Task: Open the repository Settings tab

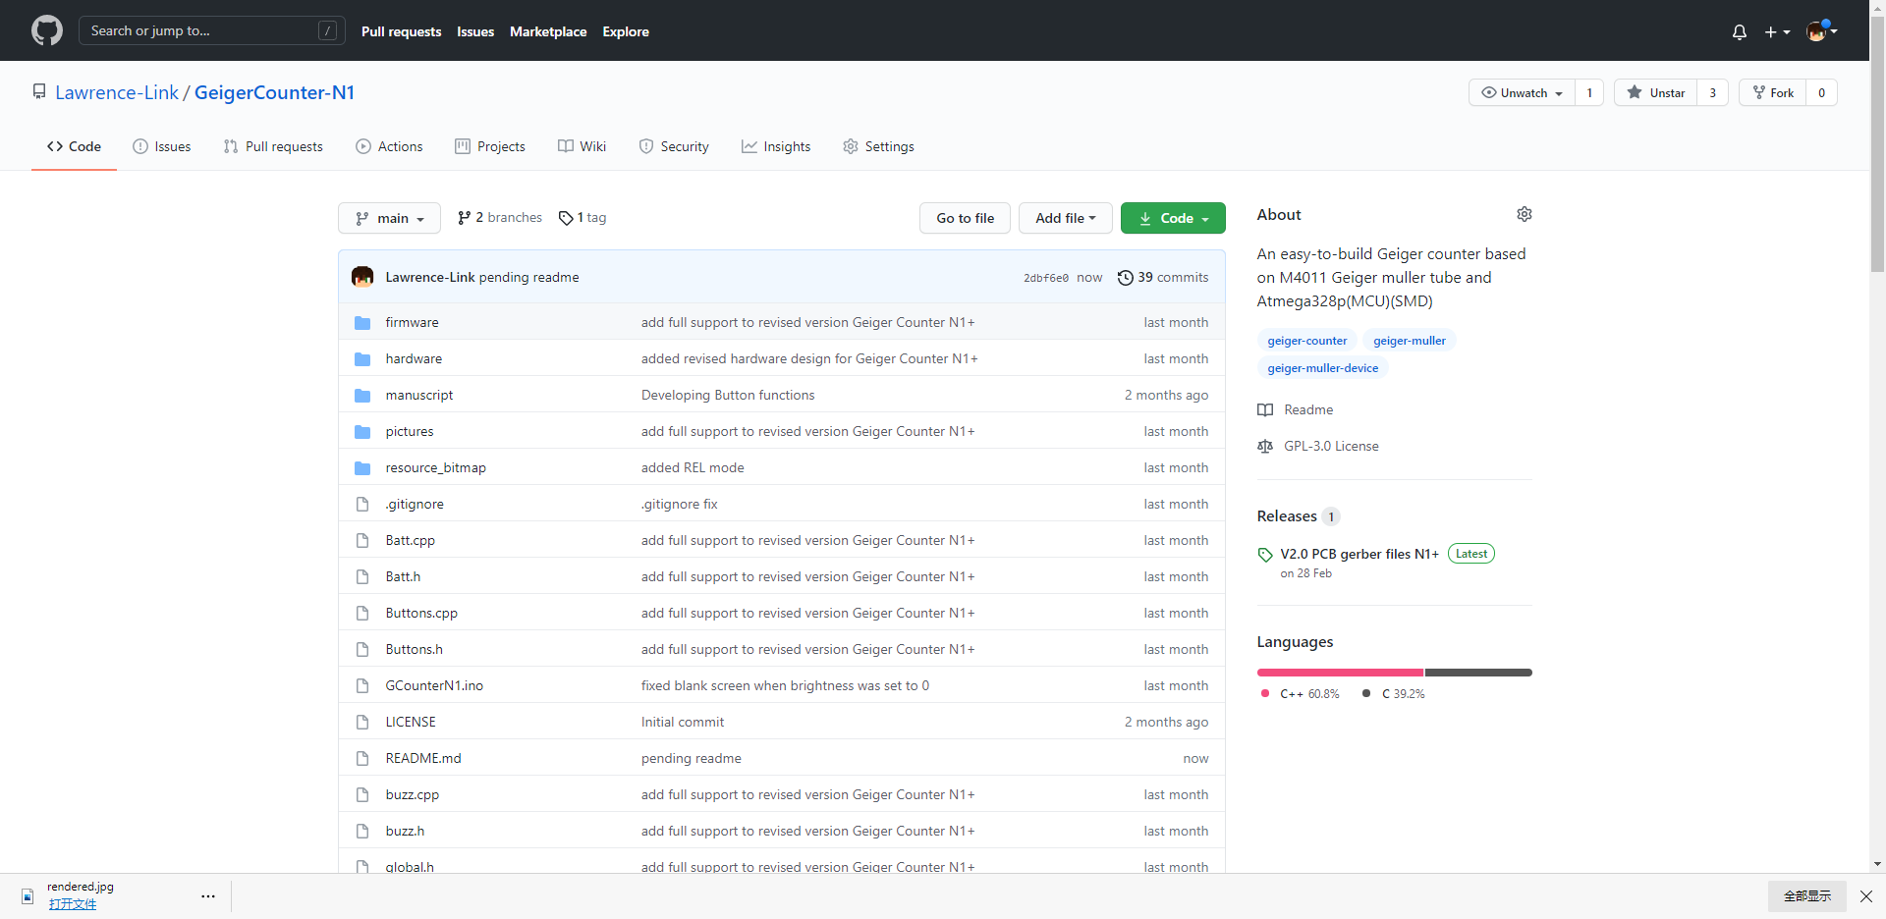Action: 878,146
